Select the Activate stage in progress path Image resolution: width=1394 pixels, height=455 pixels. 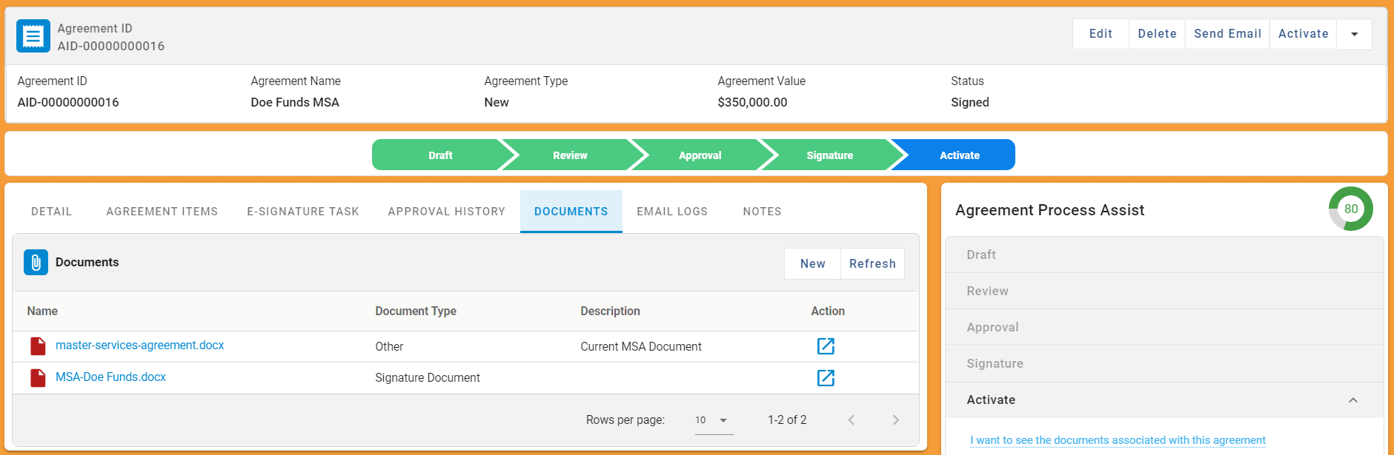[959, 155]
